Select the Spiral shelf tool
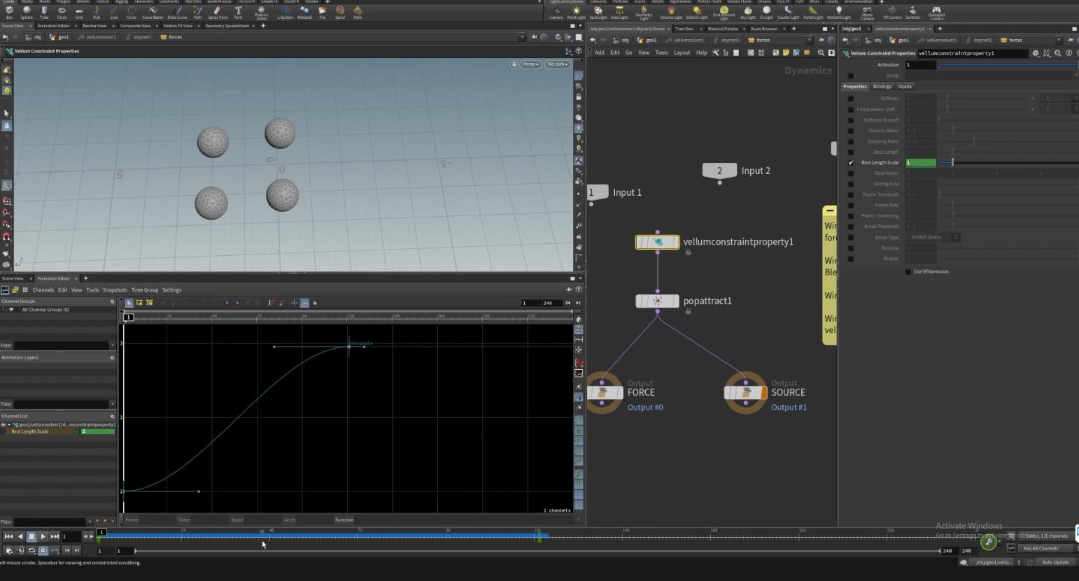This screenshot has width=1079, height=581. pos(340,12)
